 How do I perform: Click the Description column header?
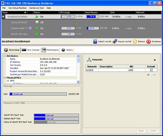[x=113, y=66]
